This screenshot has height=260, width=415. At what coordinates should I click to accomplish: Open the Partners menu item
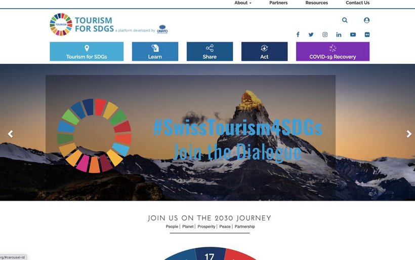click(x=278, y=3)
